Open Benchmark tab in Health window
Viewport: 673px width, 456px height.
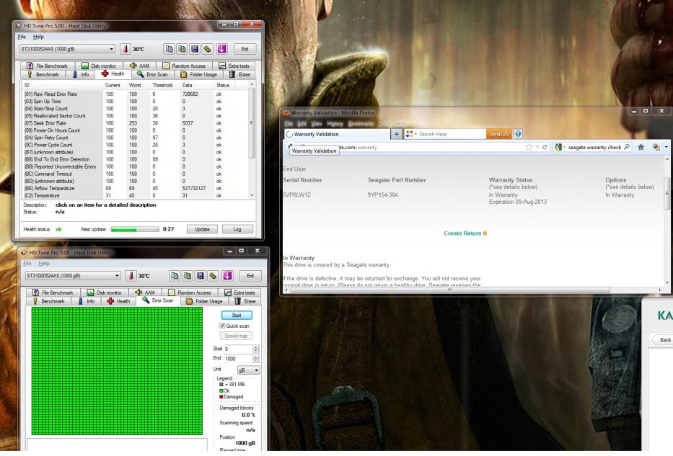[x=43, y=75]
